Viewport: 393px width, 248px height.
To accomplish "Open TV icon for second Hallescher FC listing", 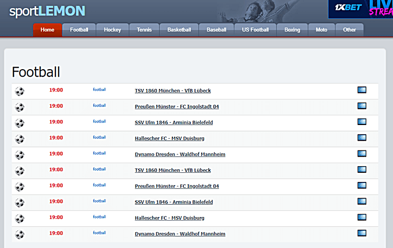I will [361, 217].
